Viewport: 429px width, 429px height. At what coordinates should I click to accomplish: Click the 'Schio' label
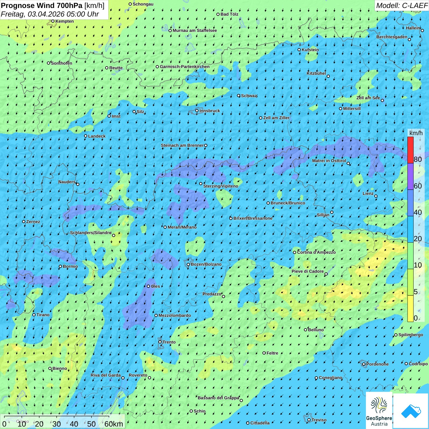199,411
